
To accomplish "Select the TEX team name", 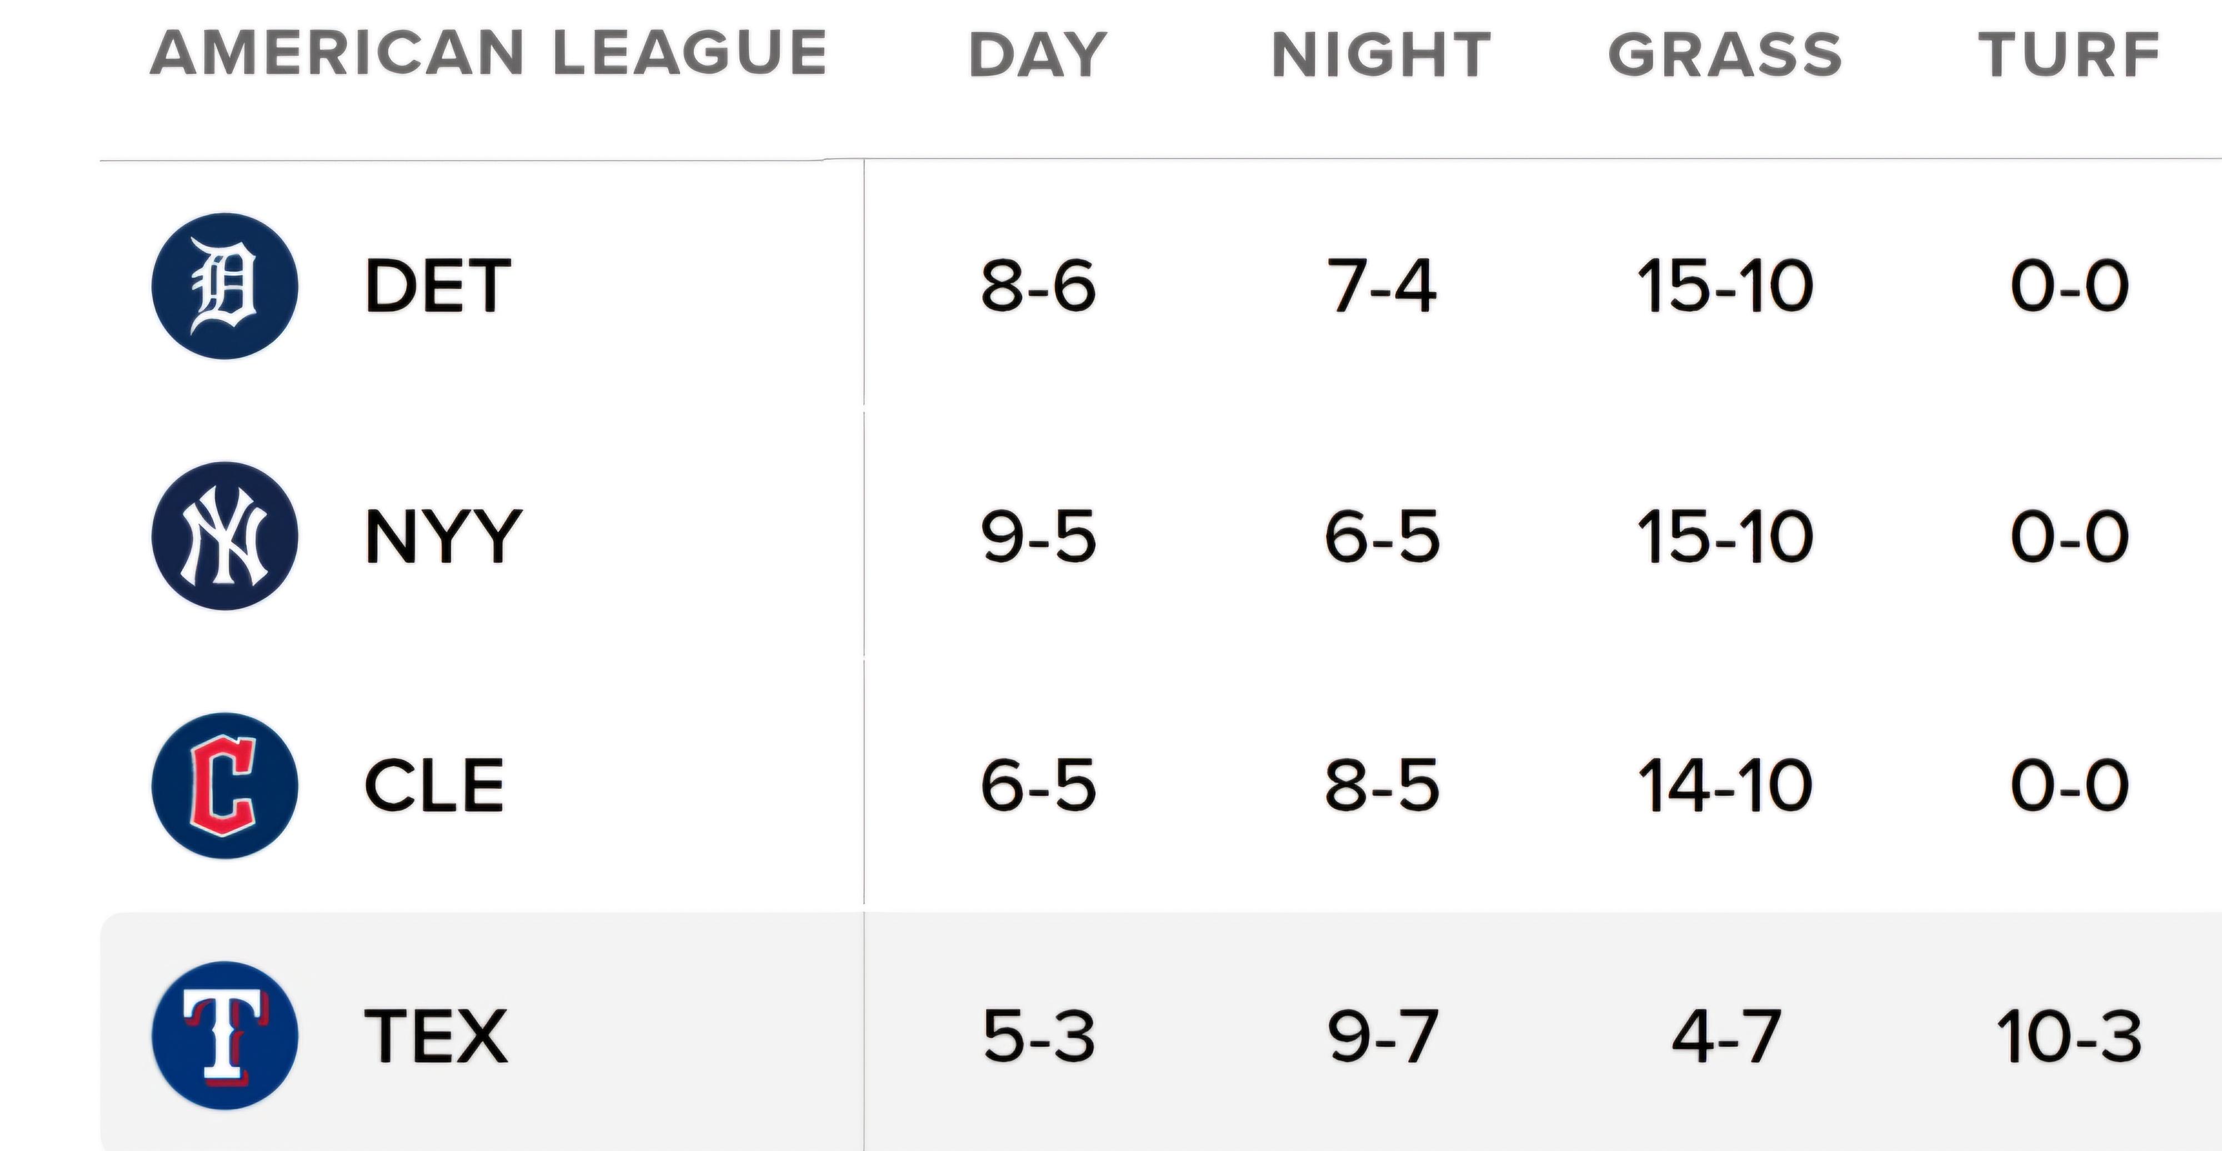I will [437, 1034].
